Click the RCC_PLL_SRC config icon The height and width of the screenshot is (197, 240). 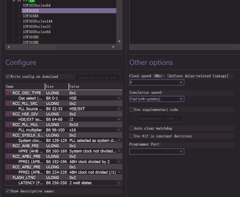coord(9,103)
